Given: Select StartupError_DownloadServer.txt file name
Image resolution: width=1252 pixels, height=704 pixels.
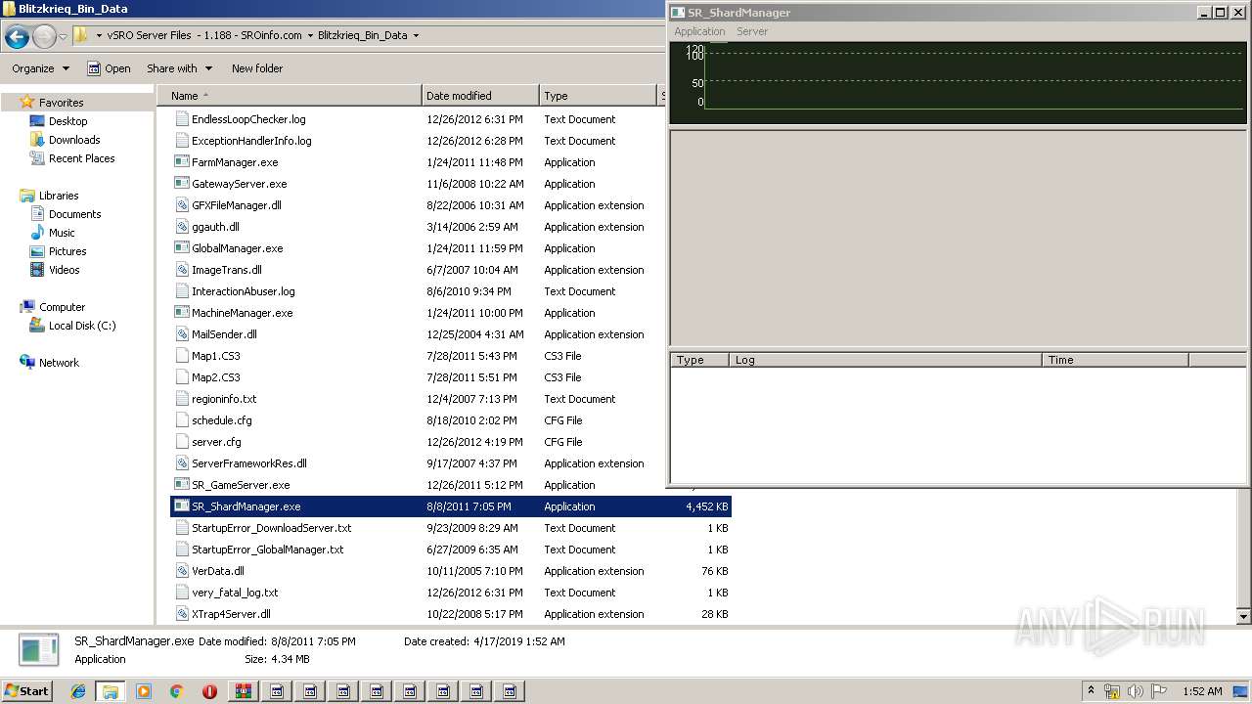Looking at the screenshot, I should coord(271,528).
